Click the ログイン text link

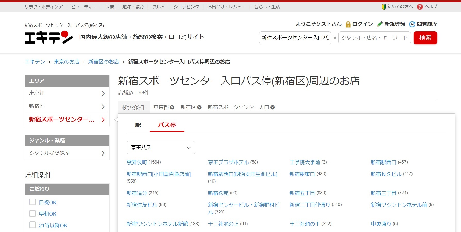(x=362, y=24)
